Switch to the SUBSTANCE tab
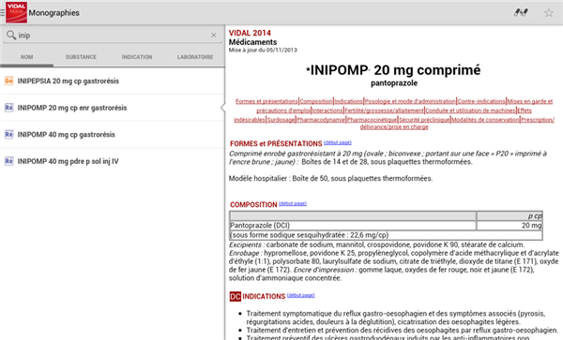Screen dimensions: 563x340 [x=81, y=57]
